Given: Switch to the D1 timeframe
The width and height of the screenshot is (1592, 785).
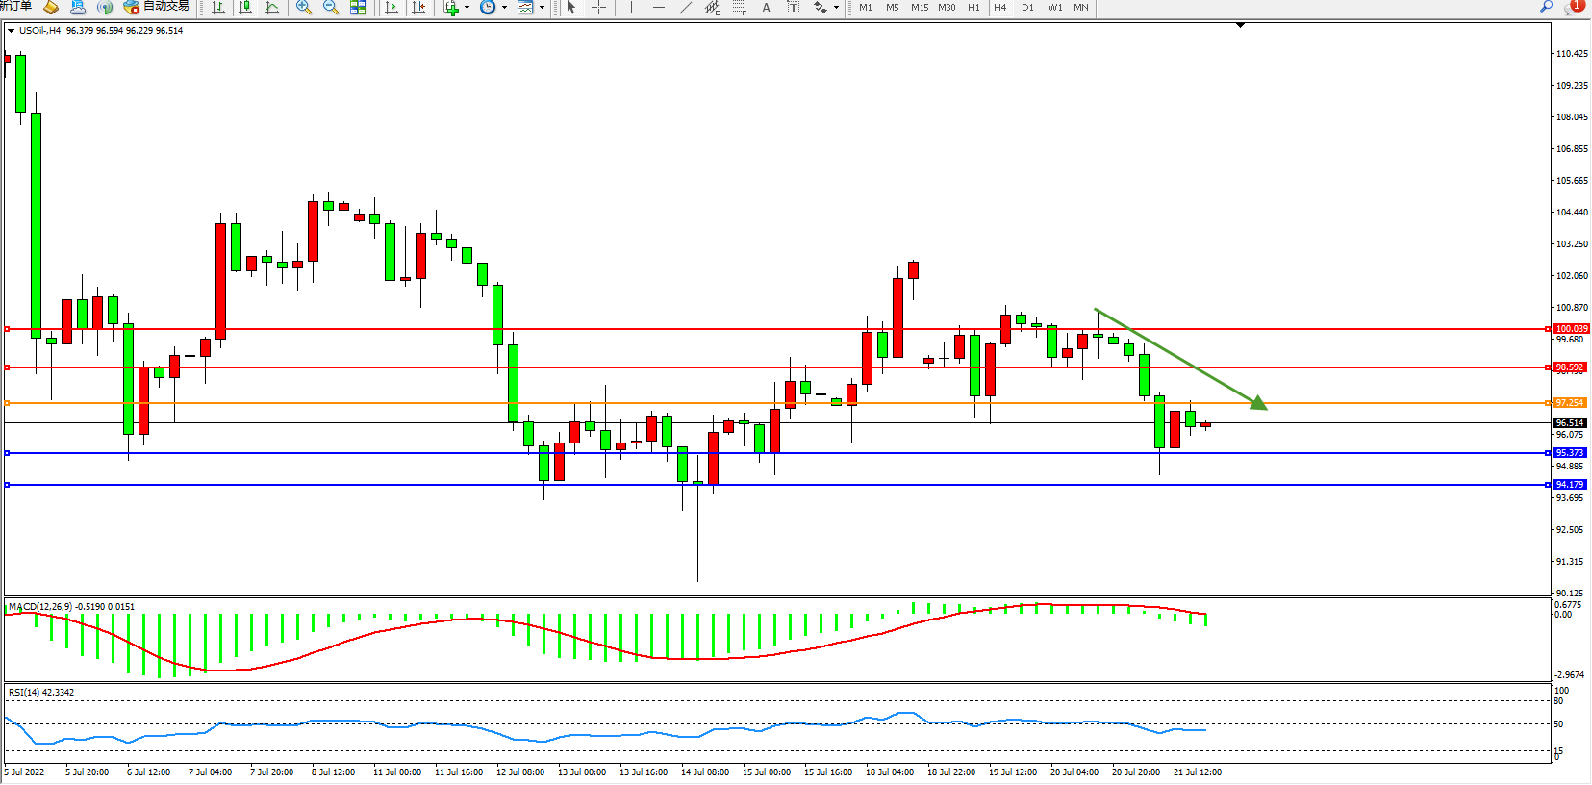Looking at the screenshot, I should 1027,8.
